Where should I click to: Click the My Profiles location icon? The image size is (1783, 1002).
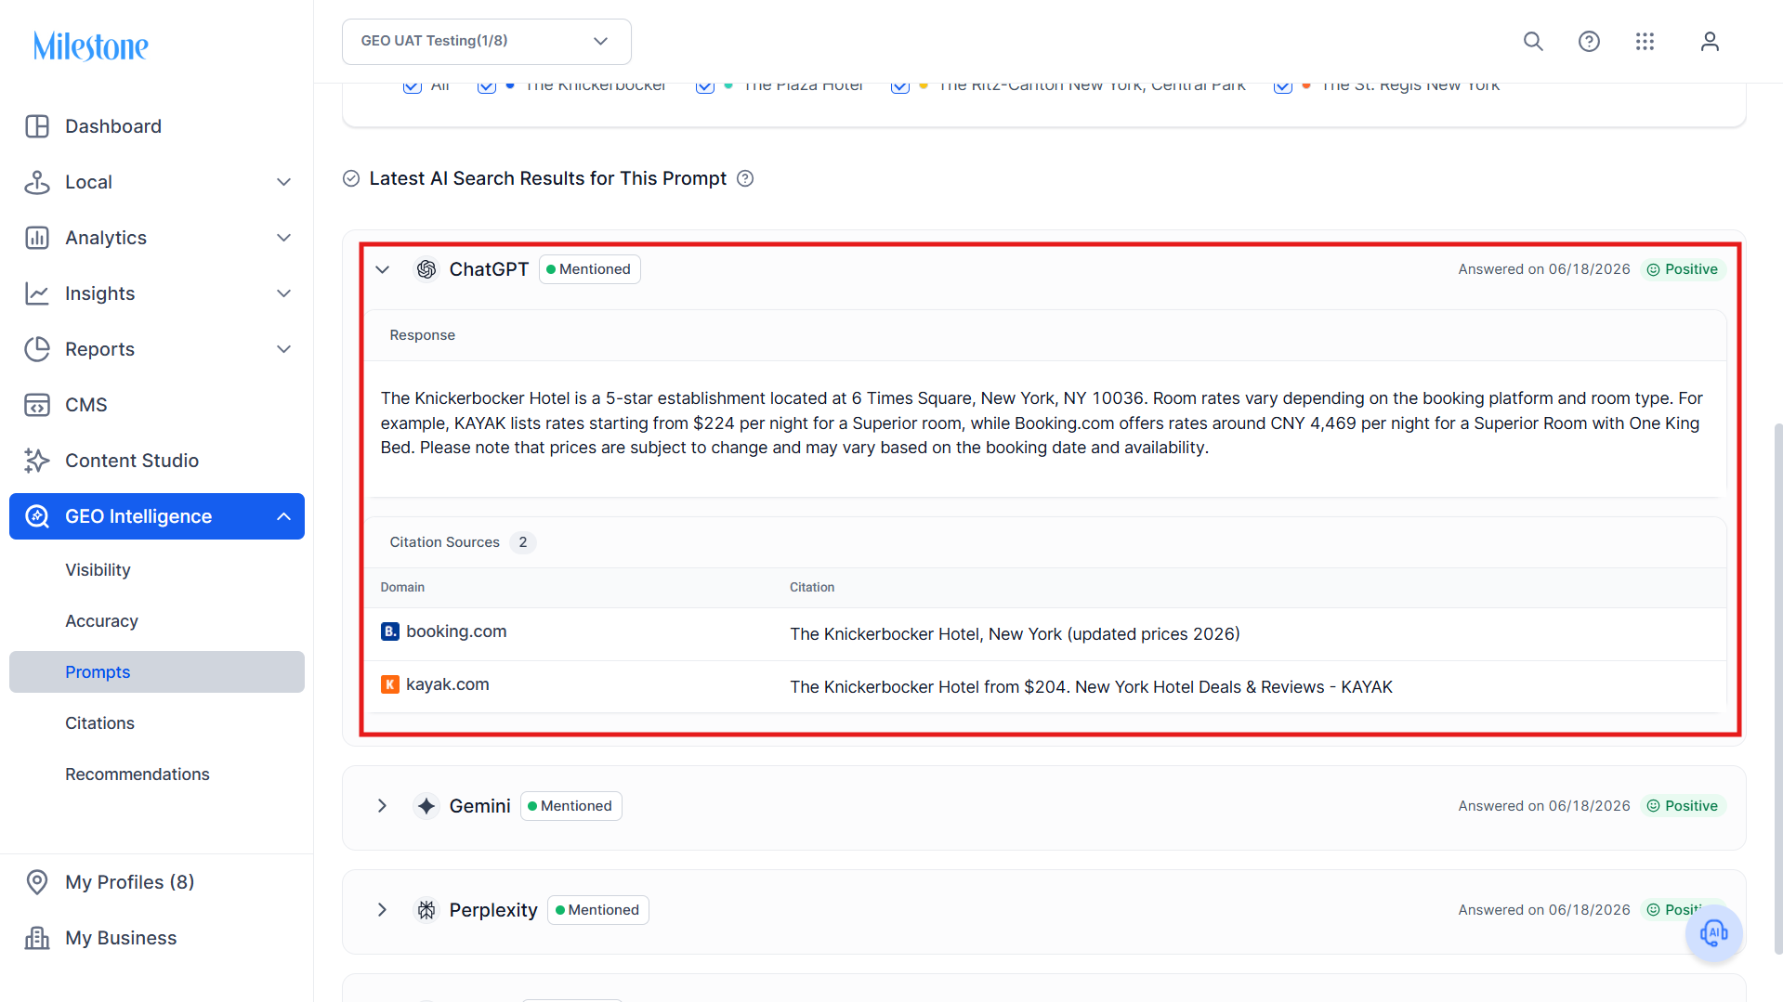[x=37, y=882]
